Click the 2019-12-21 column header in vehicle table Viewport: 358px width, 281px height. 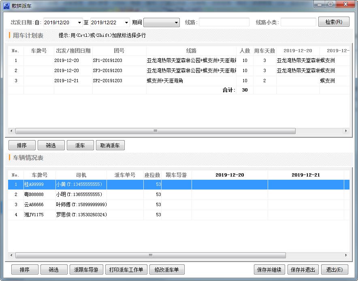pos(306,175)
